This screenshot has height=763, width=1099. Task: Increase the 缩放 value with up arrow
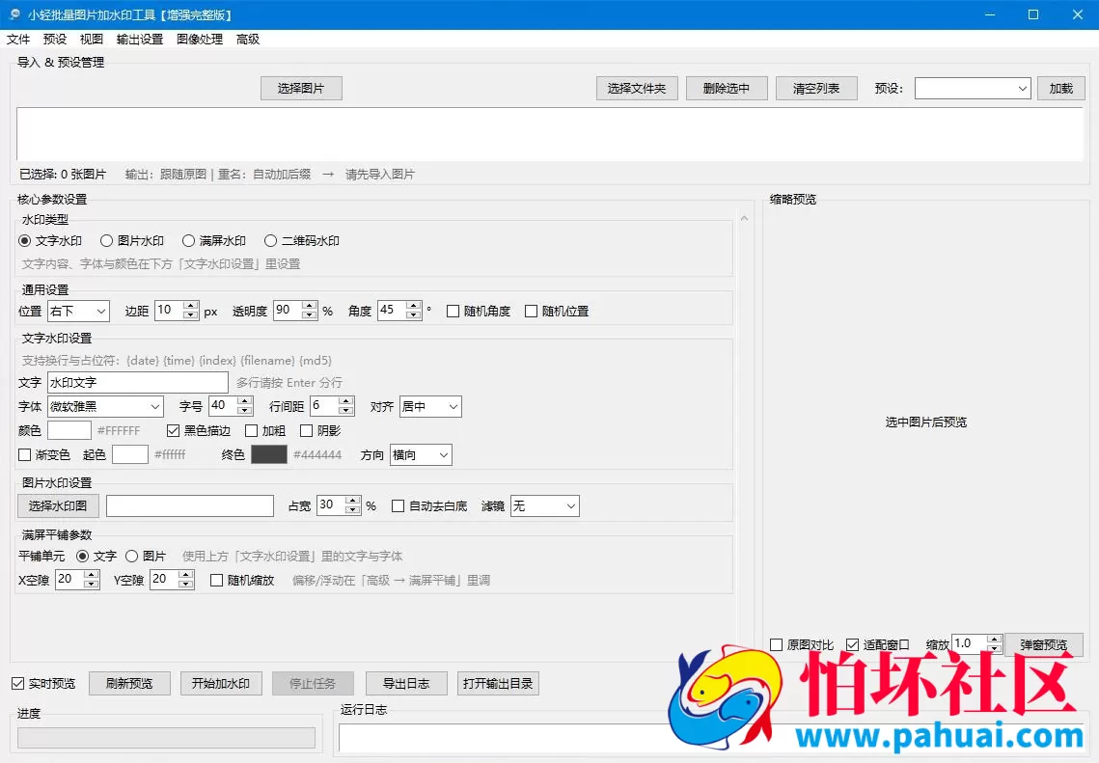pos(994,639)
